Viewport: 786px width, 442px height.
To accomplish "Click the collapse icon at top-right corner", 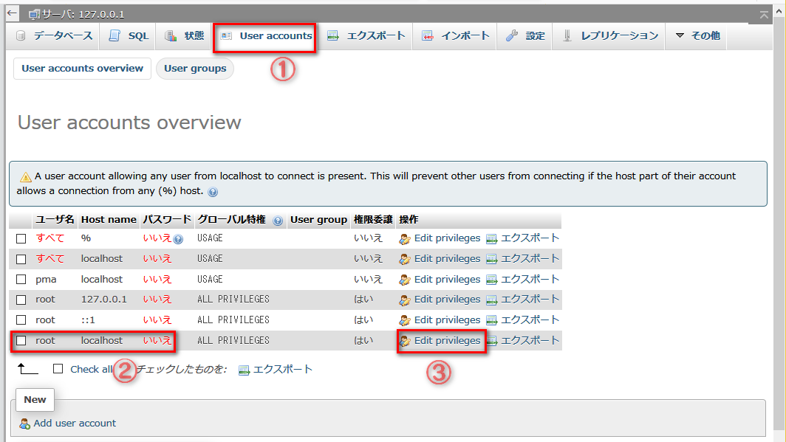I will point(764,15).
